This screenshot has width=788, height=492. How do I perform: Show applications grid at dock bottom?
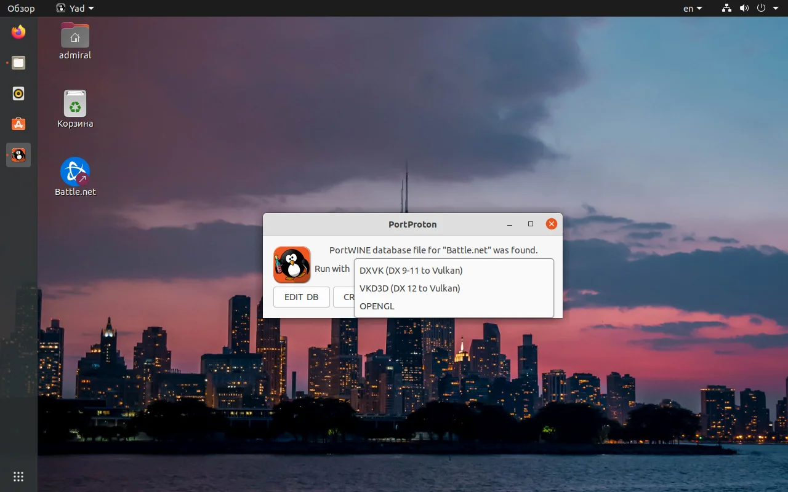[18, 477]
